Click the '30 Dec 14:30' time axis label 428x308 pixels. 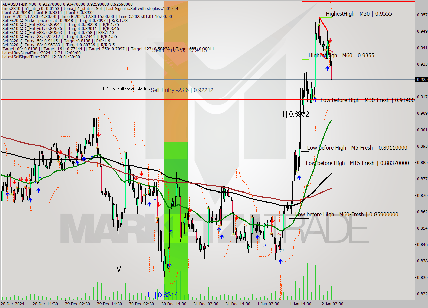pyautogui.click(x=174, y=304)
